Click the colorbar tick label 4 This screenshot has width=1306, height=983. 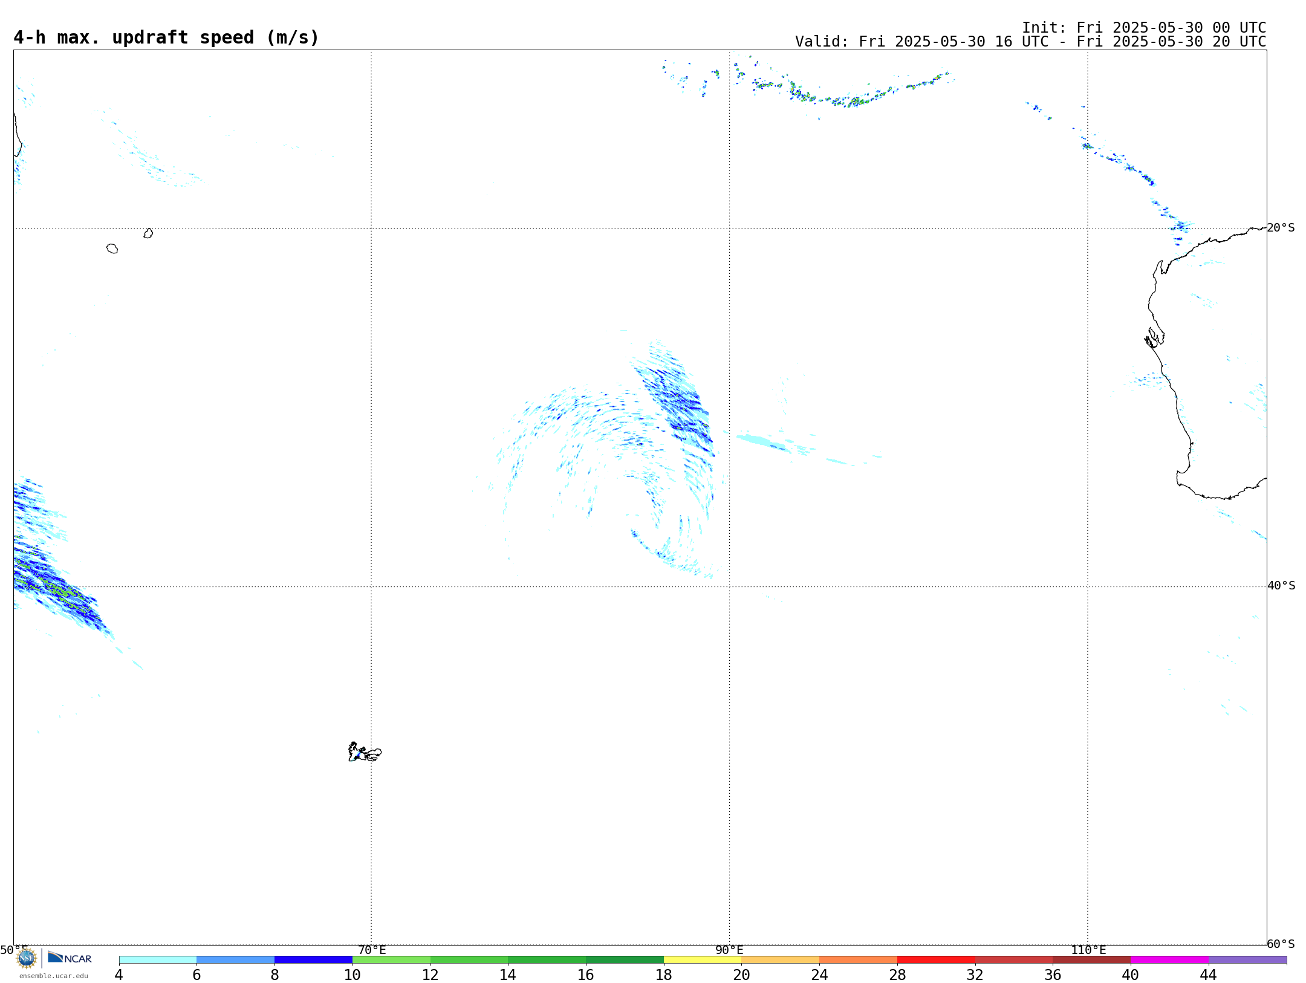[x=119, y=975]
